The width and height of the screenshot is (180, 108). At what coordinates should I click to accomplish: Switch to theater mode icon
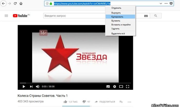point(121,86)
